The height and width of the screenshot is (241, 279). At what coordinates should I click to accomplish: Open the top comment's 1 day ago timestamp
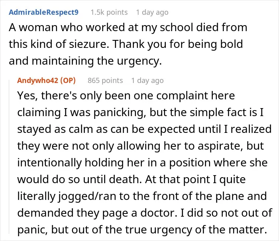(152, 12)
